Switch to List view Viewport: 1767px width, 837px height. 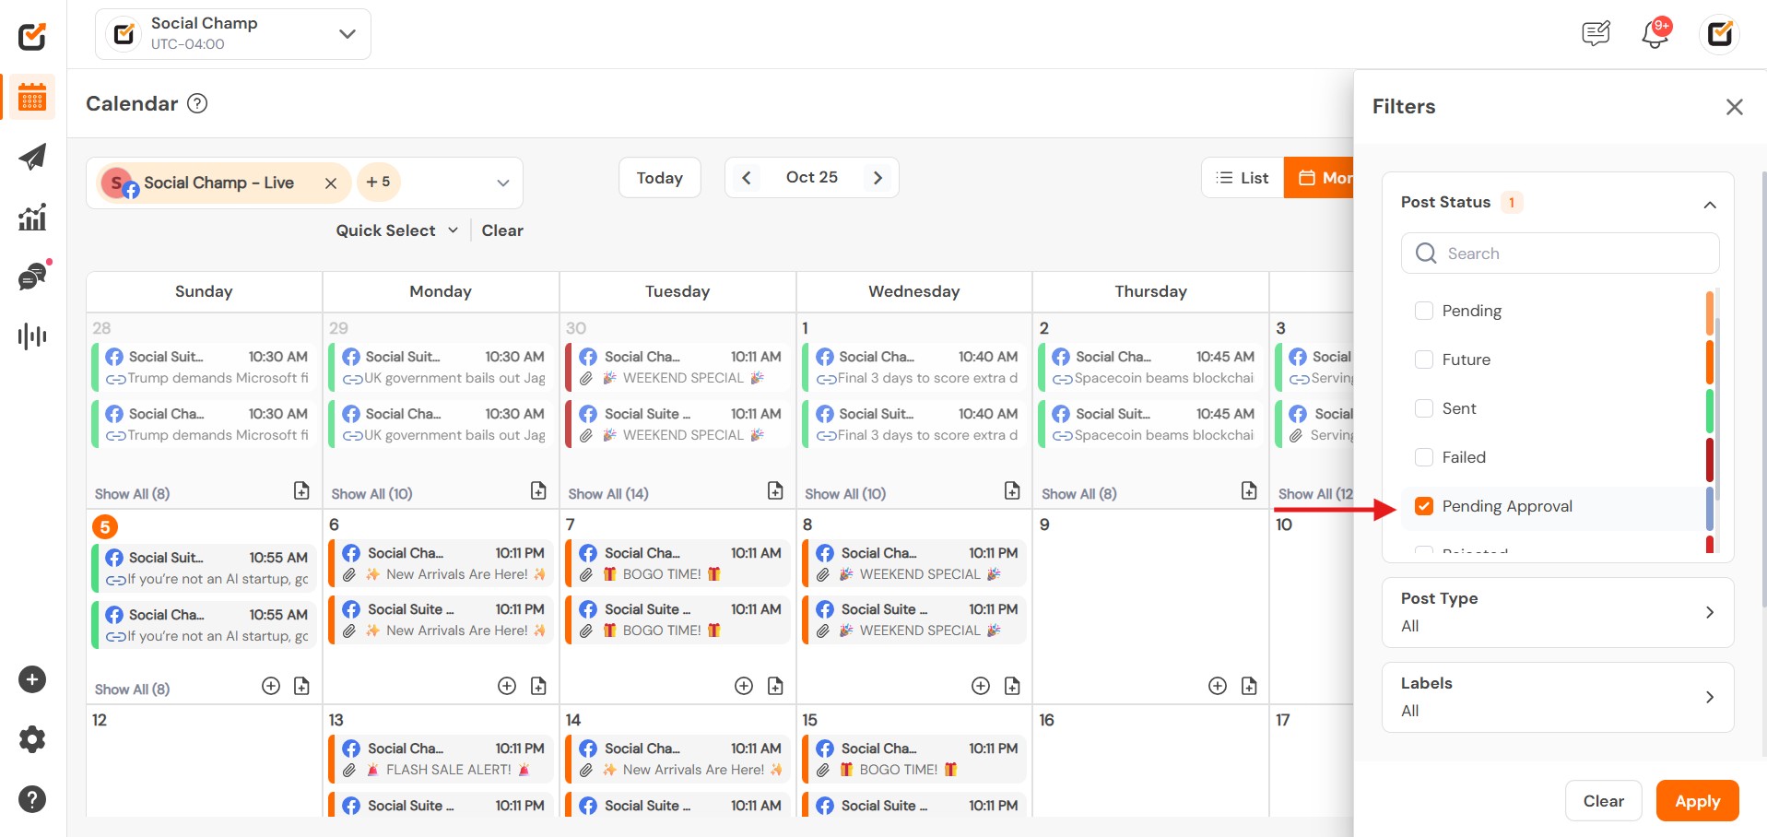click(1243, 178)
